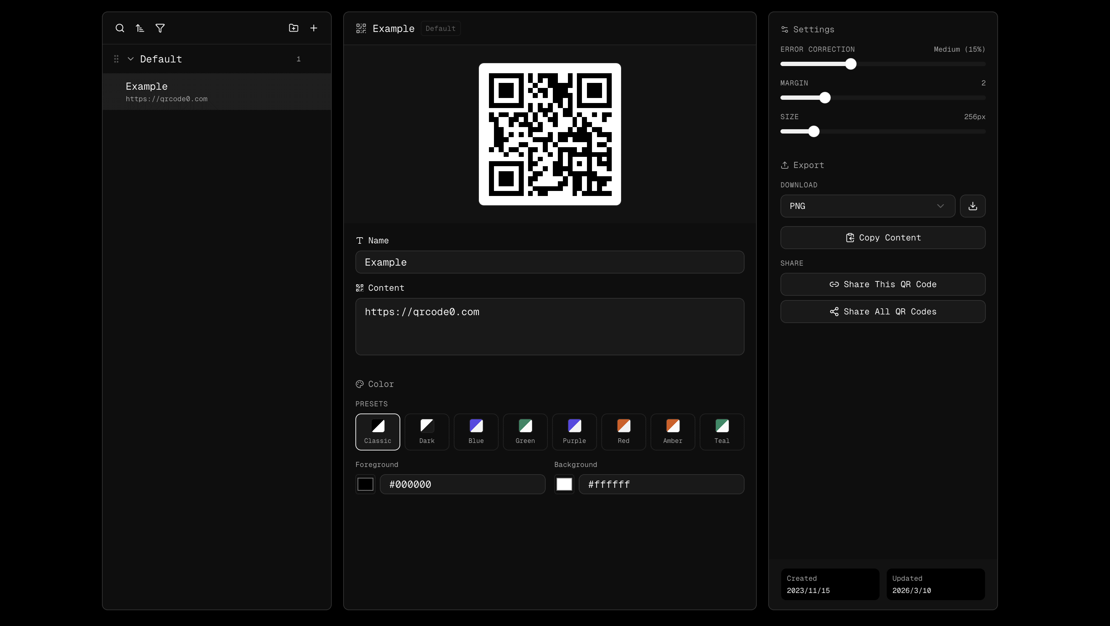The image size is (1110, 626).
Task: Adjust the Size slider handle
Action: click(813, 131)
